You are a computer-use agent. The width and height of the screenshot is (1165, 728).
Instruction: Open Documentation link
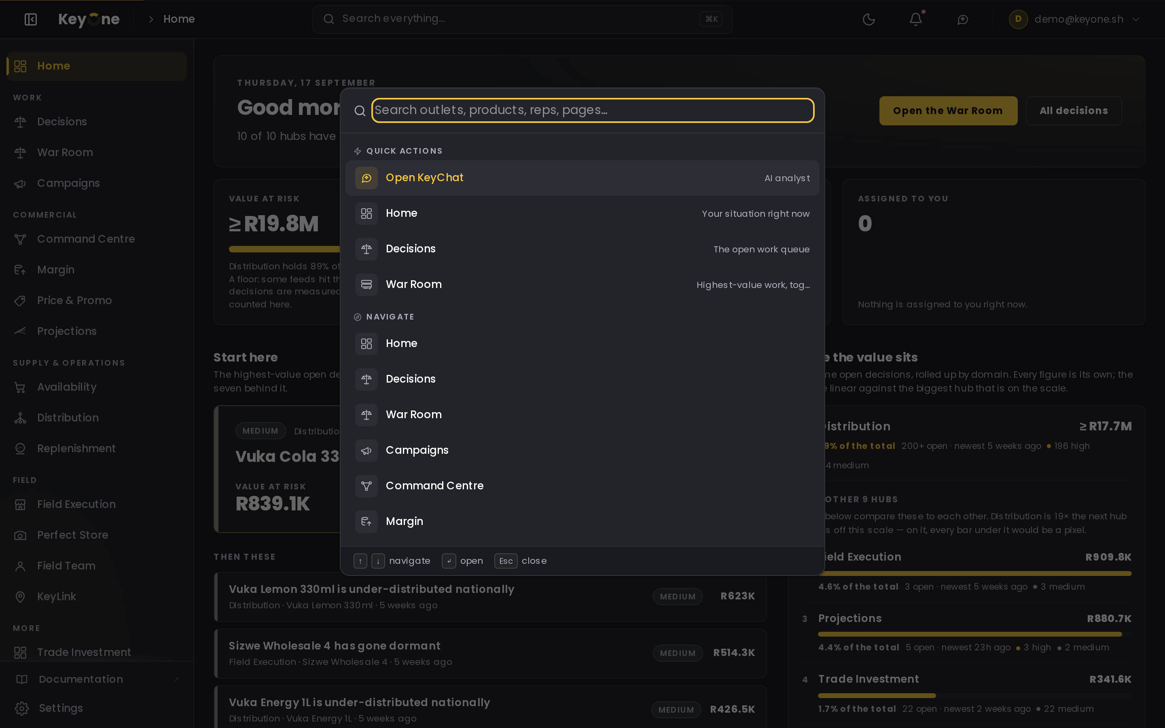(96, 679)
